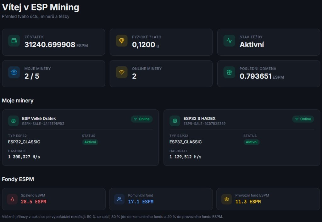Click the Vítej v ESP Mining heading

[41, 7]
